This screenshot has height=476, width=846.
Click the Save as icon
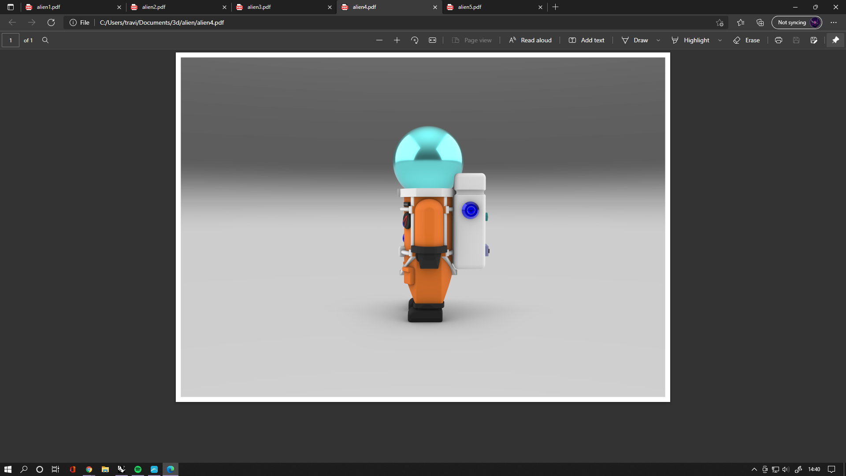[x=814, y=40]
